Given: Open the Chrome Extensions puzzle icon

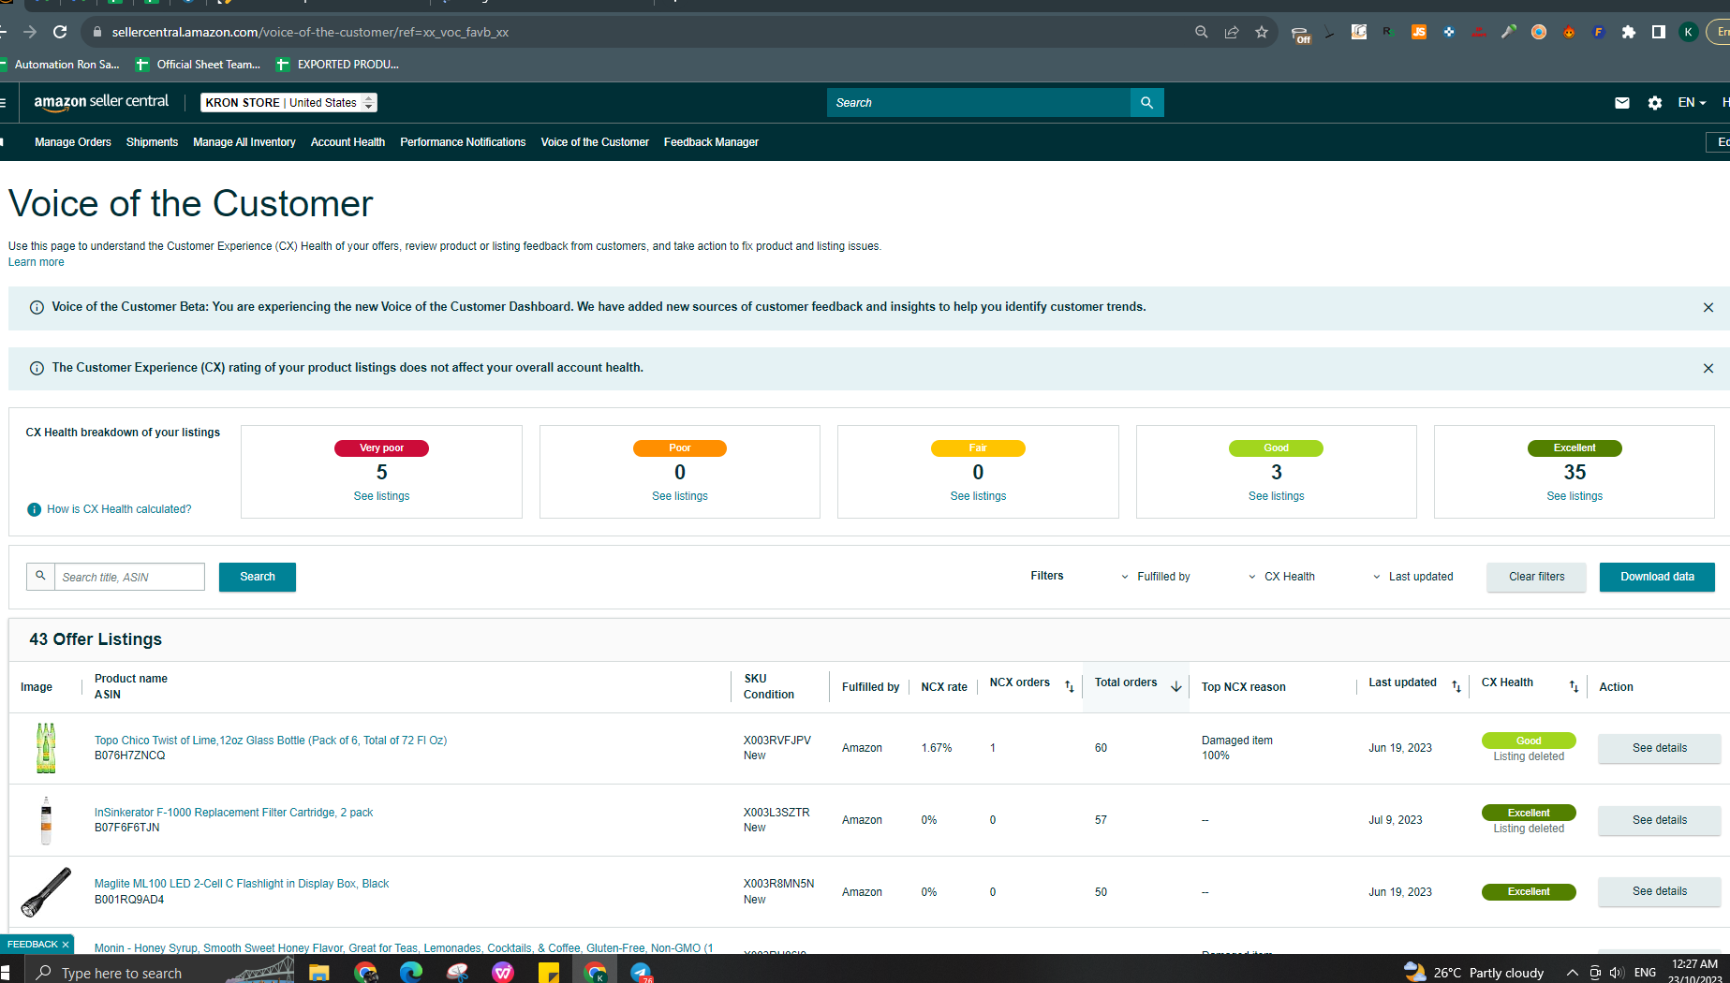Looking at the screenshot, I should pos(1629,32).
